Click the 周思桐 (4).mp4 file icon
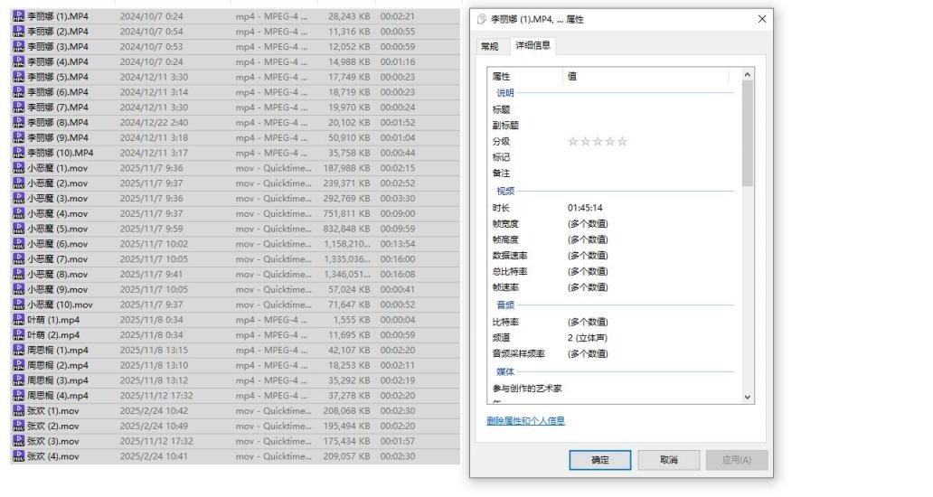 point(18,396)
